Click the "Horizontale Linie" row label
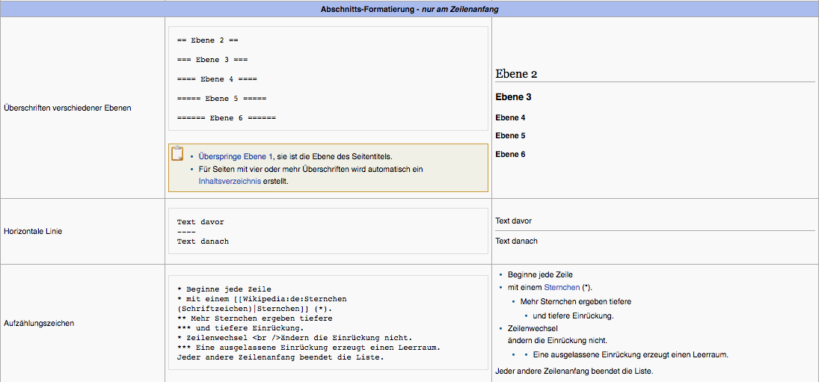This screenshot has width=819, height=382. pyautogui.click(x=34, y=232)
